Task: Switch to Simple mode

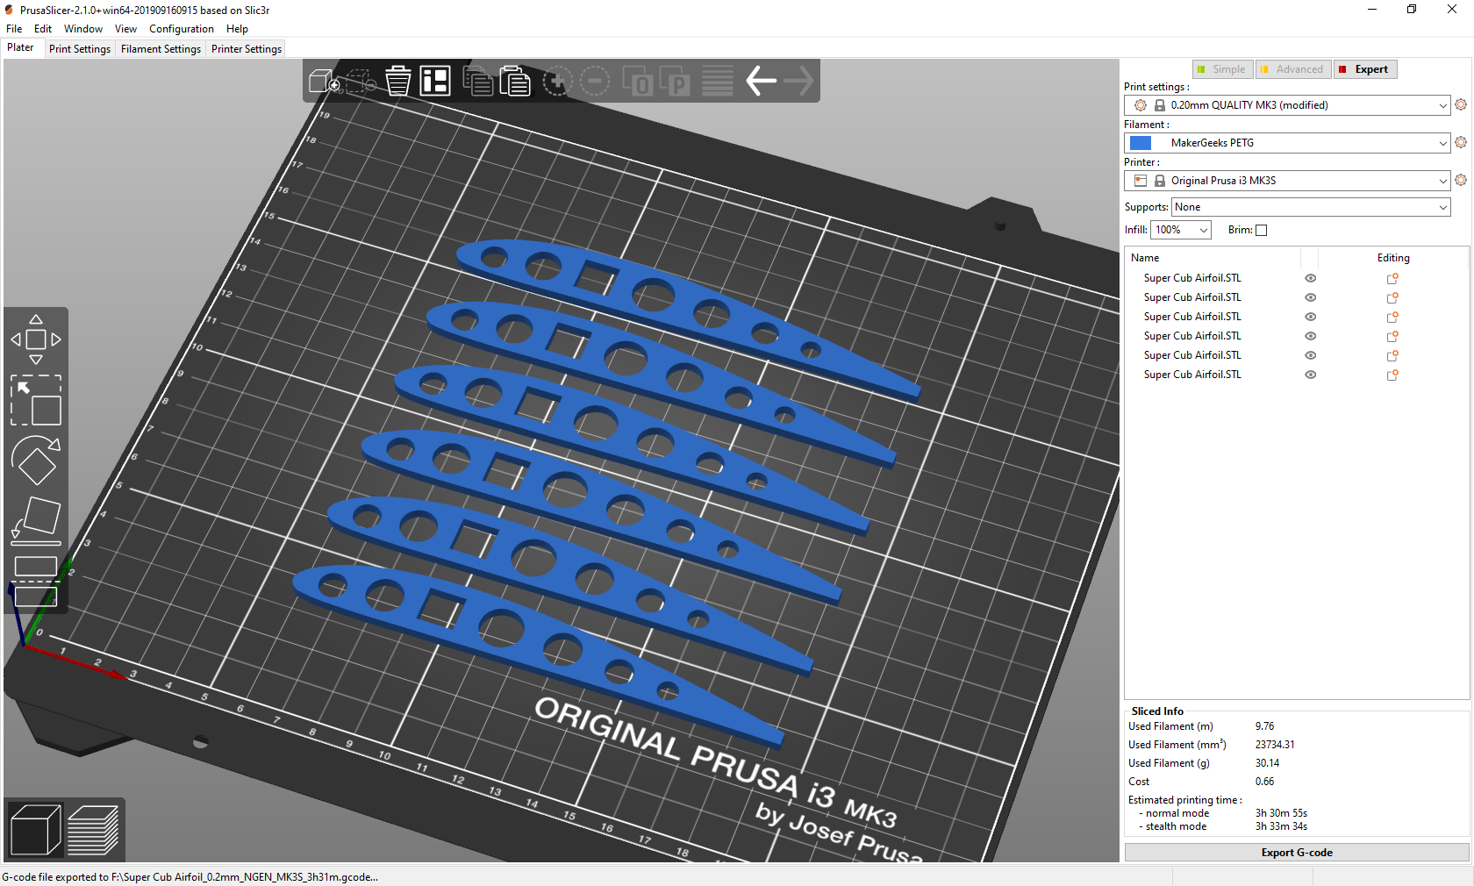Action: pyautogui.click(x=1223, y=69)
